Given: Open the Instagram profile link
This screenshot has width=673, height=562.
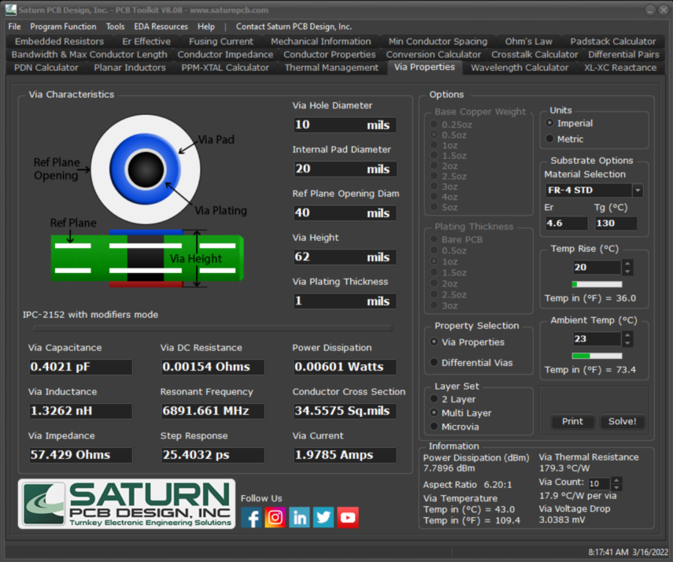Looking at the screenshot, I should 275,517.
